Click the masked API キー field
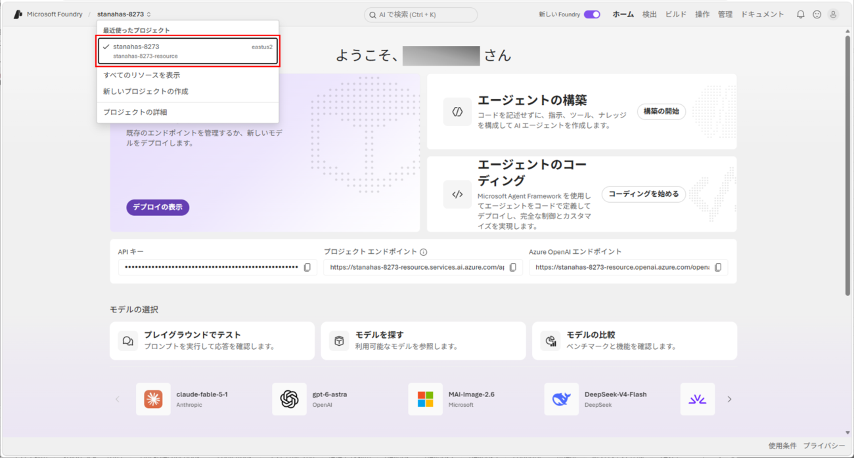 (x=217, y=268)
